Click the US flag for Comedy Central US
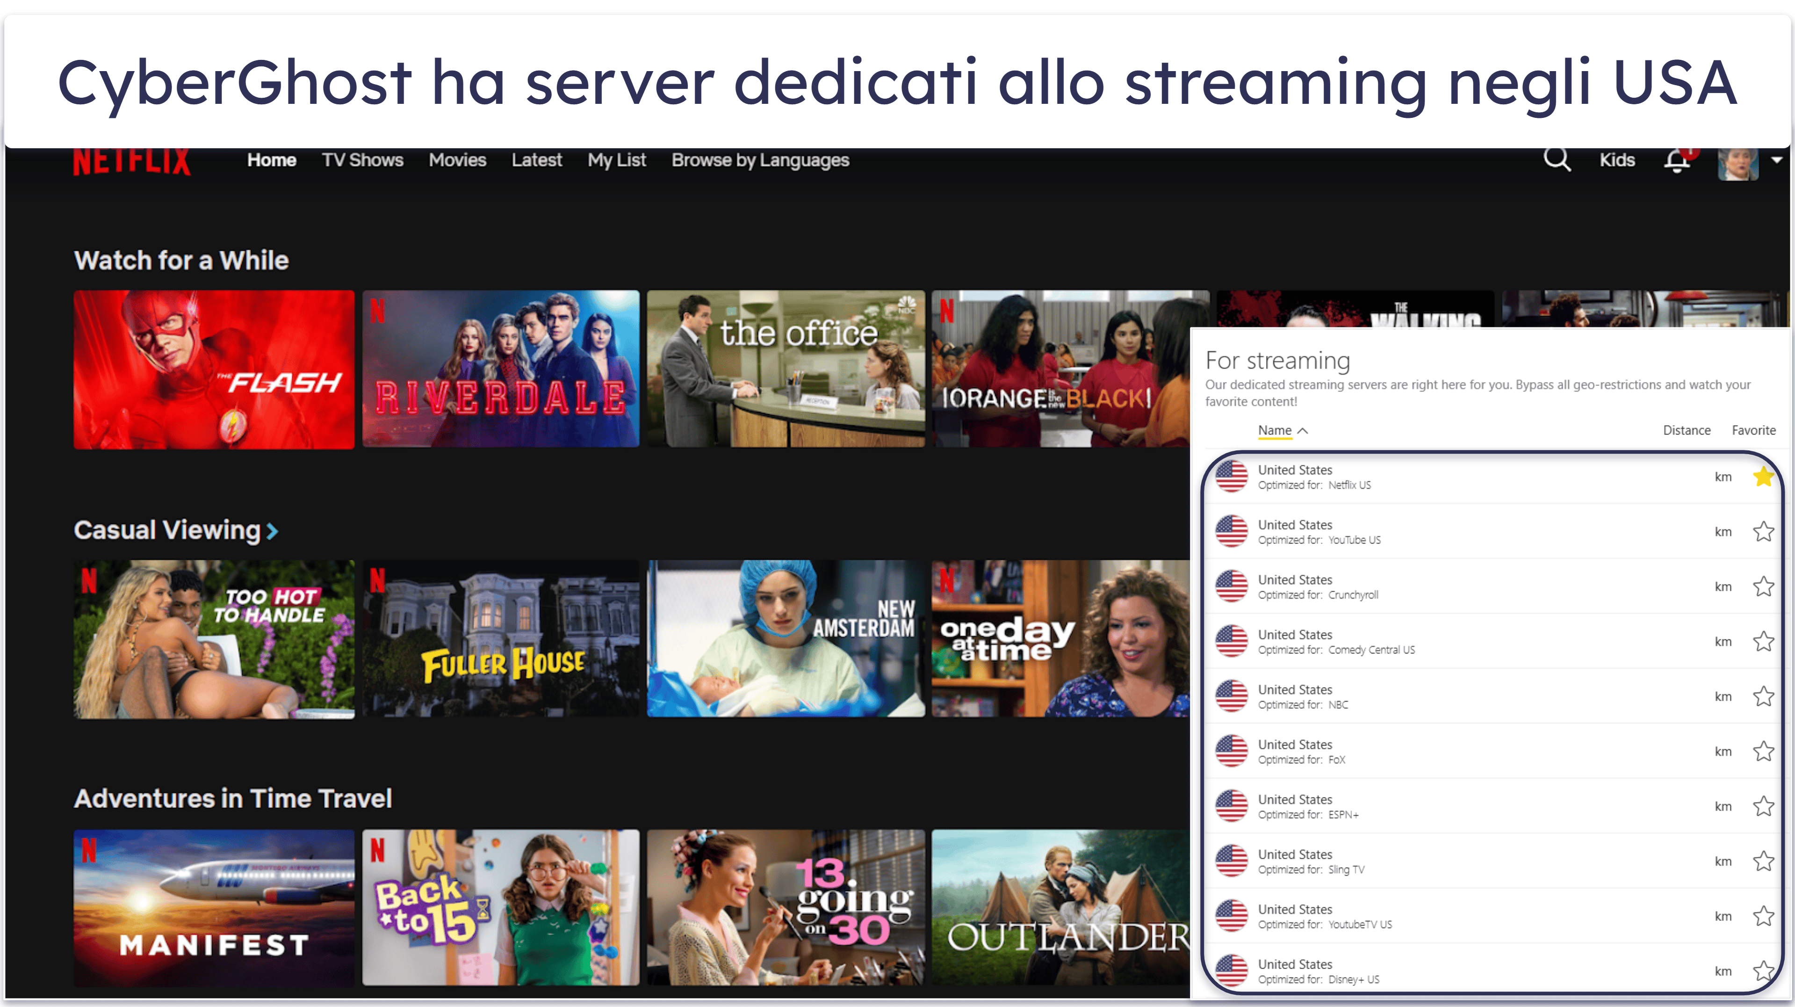The width and height of the screenshot is (1795, 1007). [x=1231, y=642]
